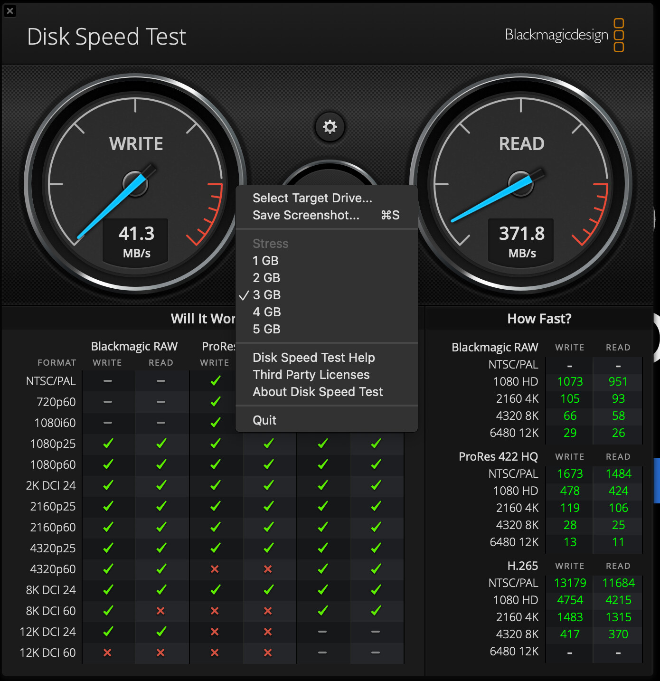Viewport: 660px width, 681px height.
Task: Click the red X for 8K DCI 60 Blackmagic RAW read
Action: point(161,611)
